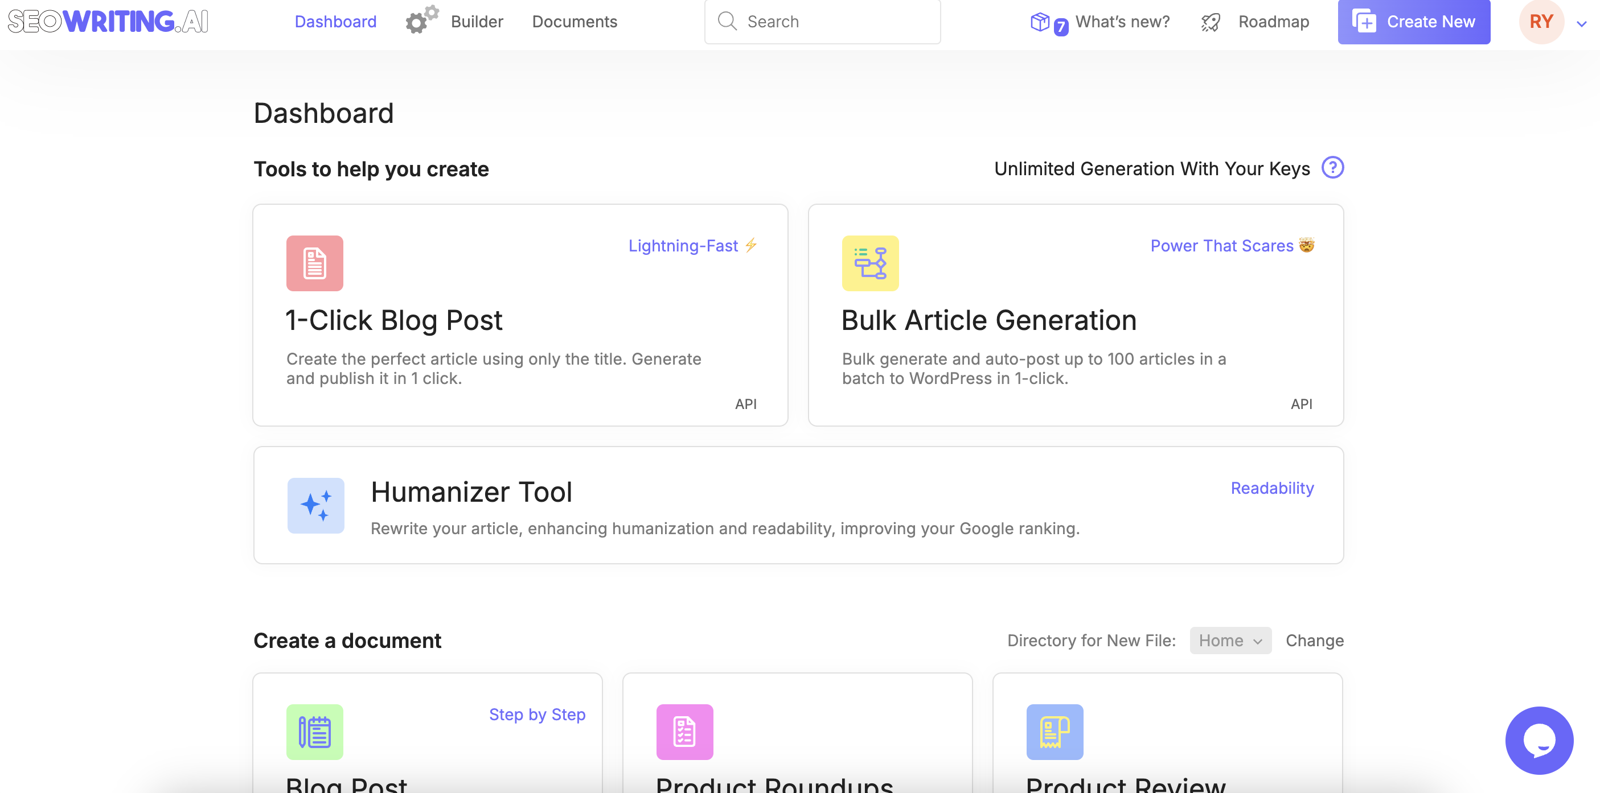Image resolution: width=1600 pixels, height=793 pixels.
Task: Click the Blog Post notepad icon
Action: tap(315, 732)
